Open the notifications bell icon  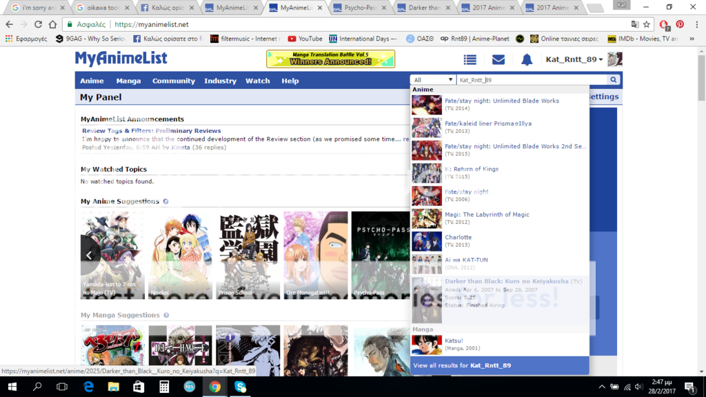pos(527,60)
